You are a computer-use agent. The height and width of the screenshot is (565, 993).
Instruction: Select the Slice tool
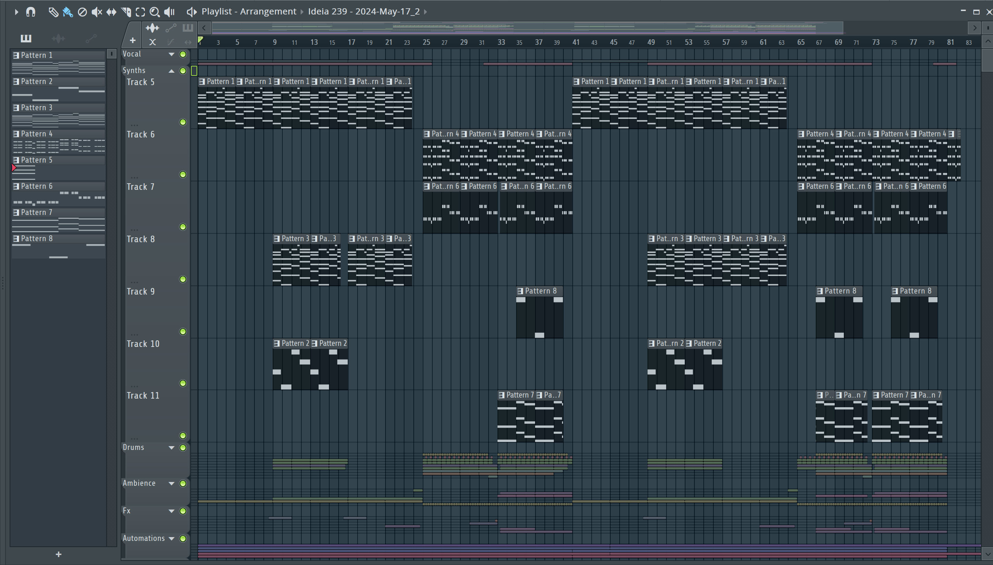point(126,12)
